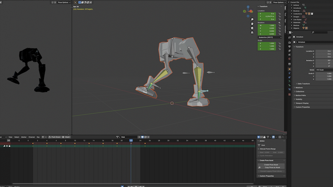Click the viewport zoom magnifier gizmo
Screen dimensions: 333x187
252,19
